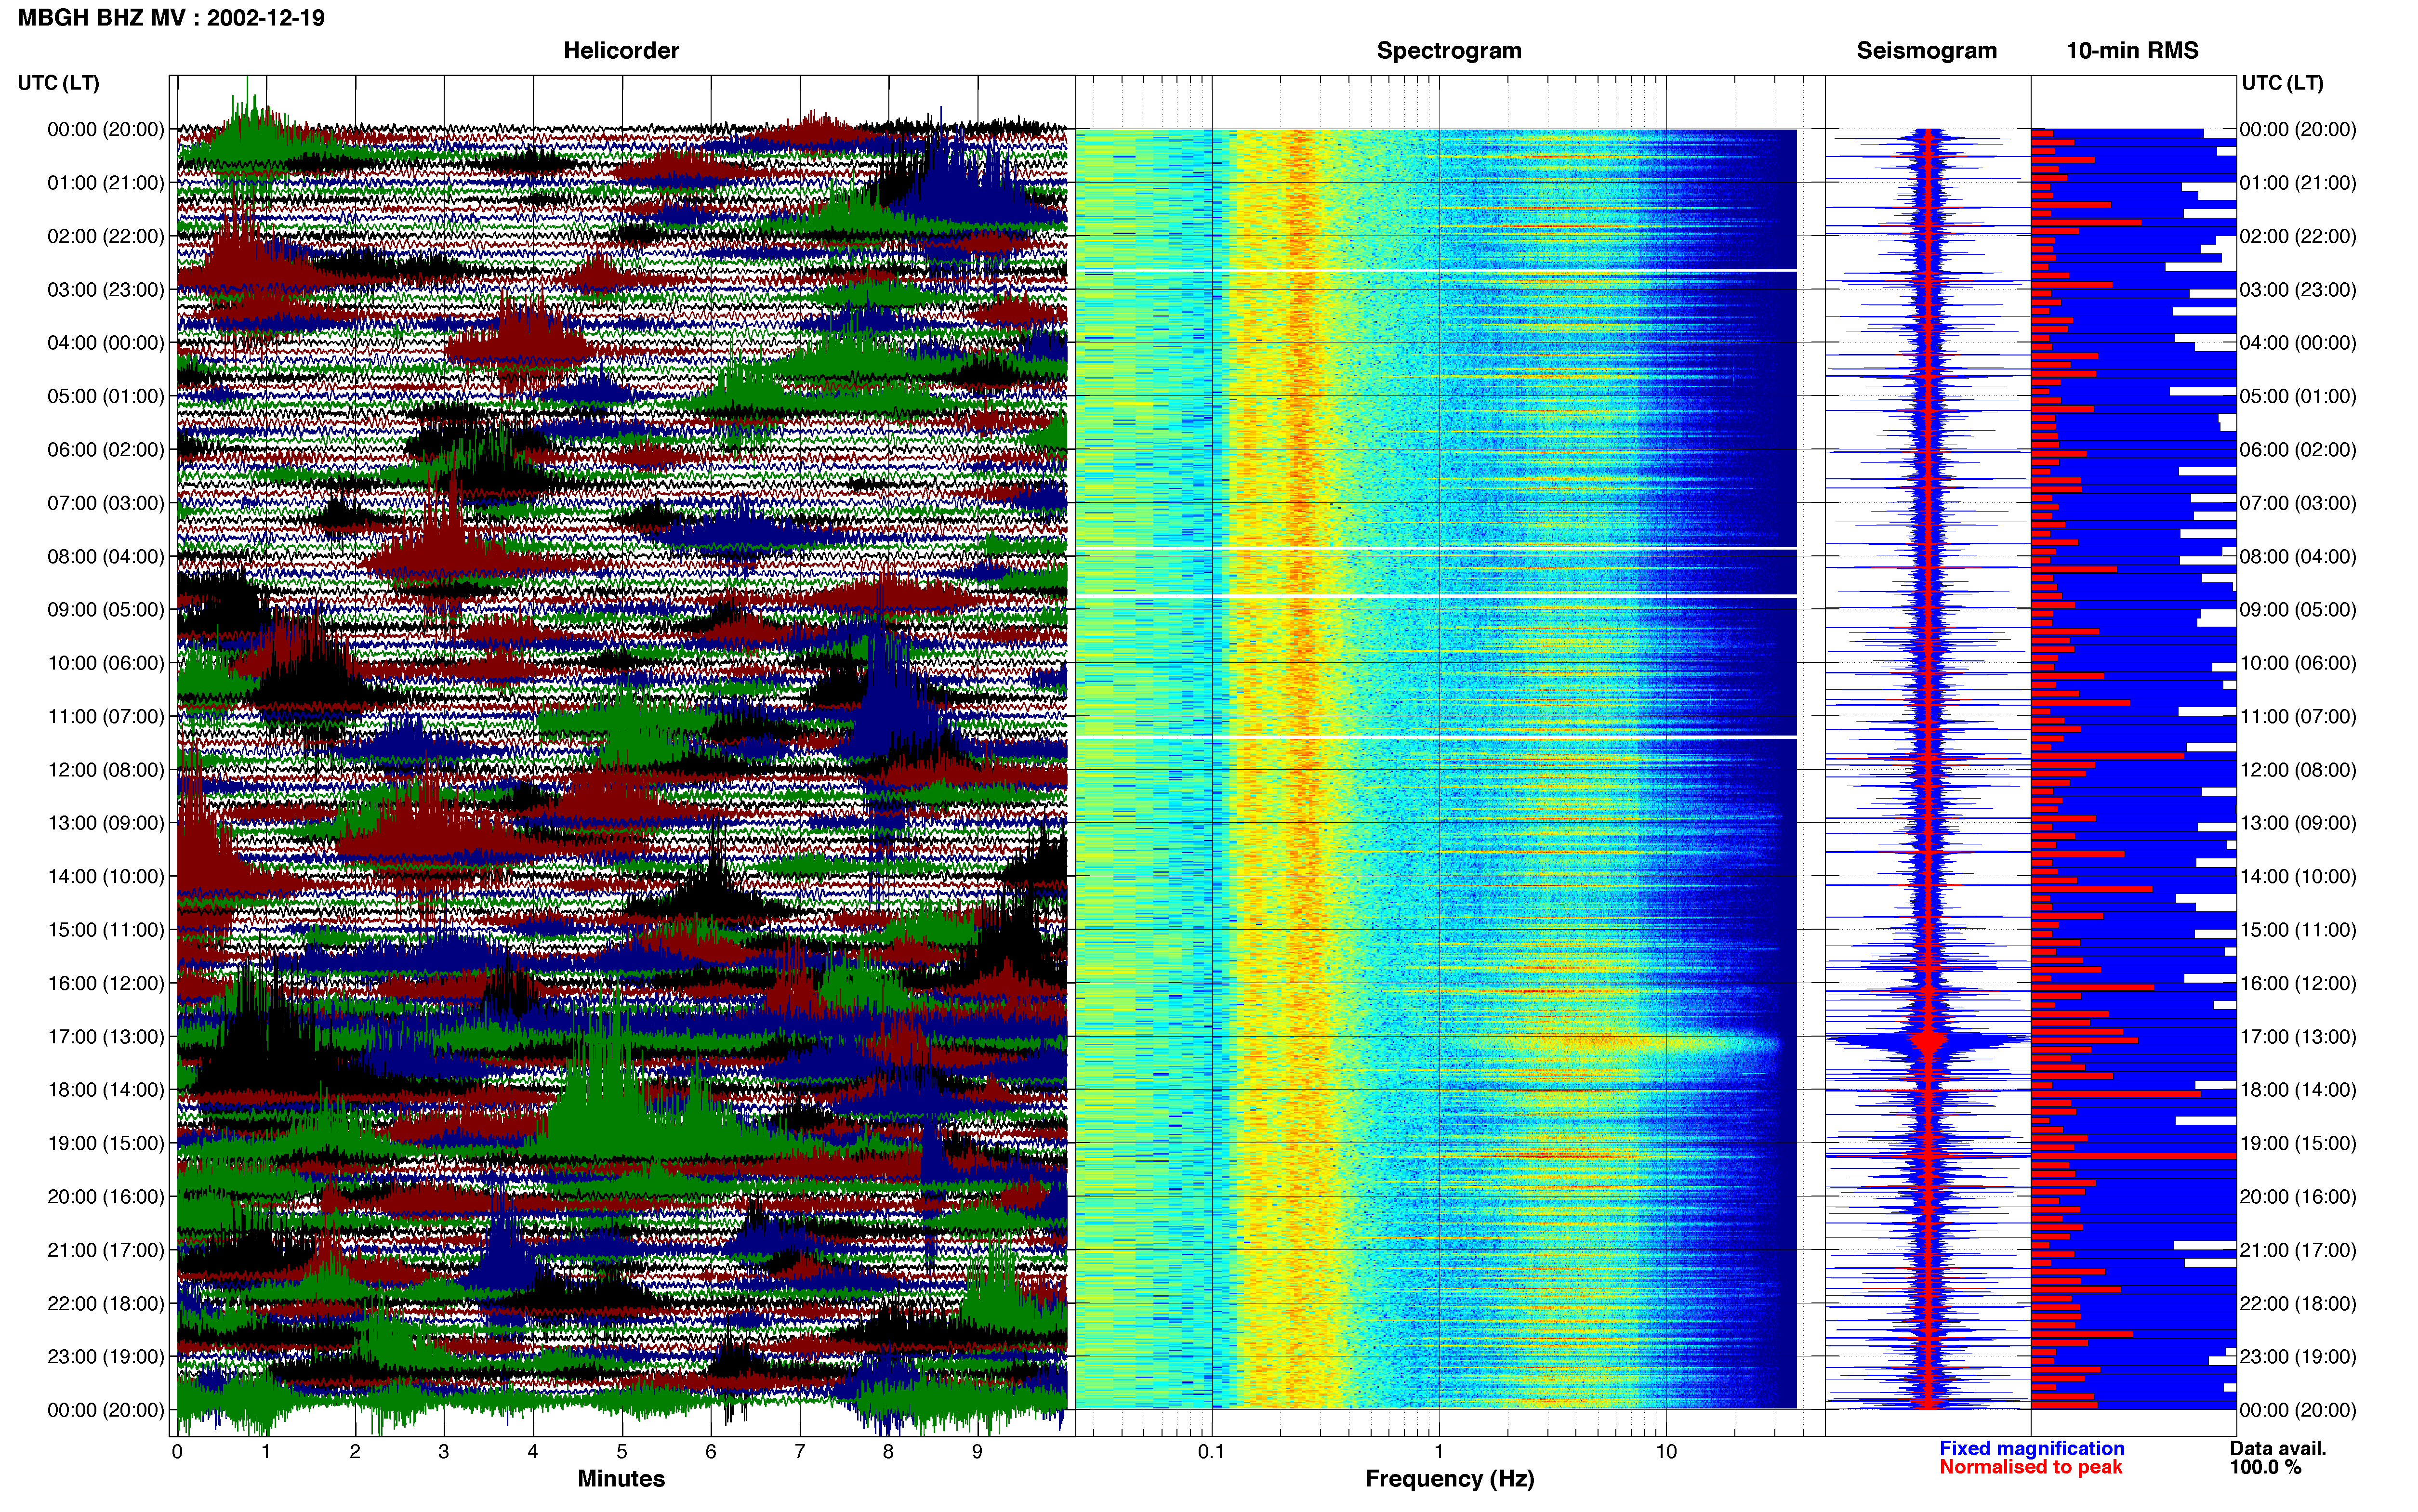Click the 'Minutes' axis title
The width and height of the screenshot is (2418, 1512).
coord(621,1478)
